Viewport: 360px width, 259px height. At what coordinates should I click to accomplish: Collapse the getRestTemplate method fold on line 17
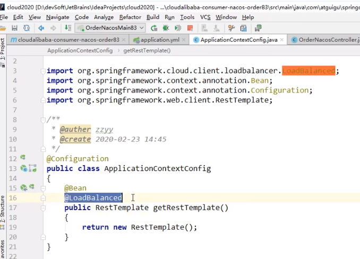coord(43,208)
